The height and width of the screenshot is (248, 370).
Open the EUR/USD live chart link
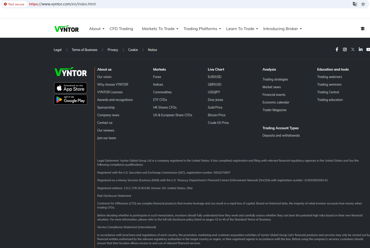click(x=215, y=77)
